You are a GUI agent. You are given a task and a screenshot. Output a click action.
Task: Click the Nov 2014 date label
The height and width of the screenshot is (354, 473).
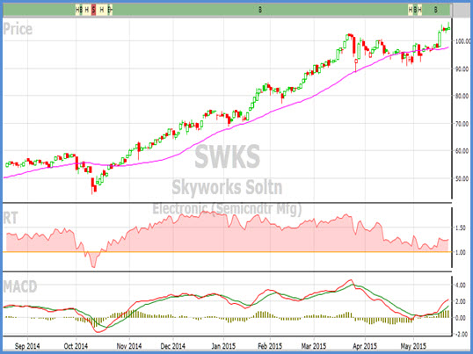(x=129, y=346)
